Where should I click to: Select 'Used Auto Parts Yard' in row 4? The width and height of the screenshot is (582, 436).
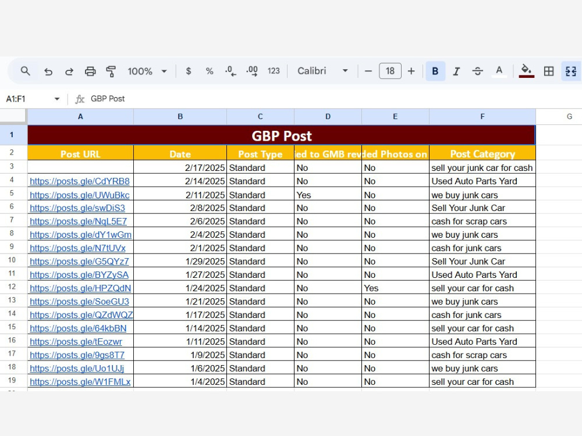point(482,181)
